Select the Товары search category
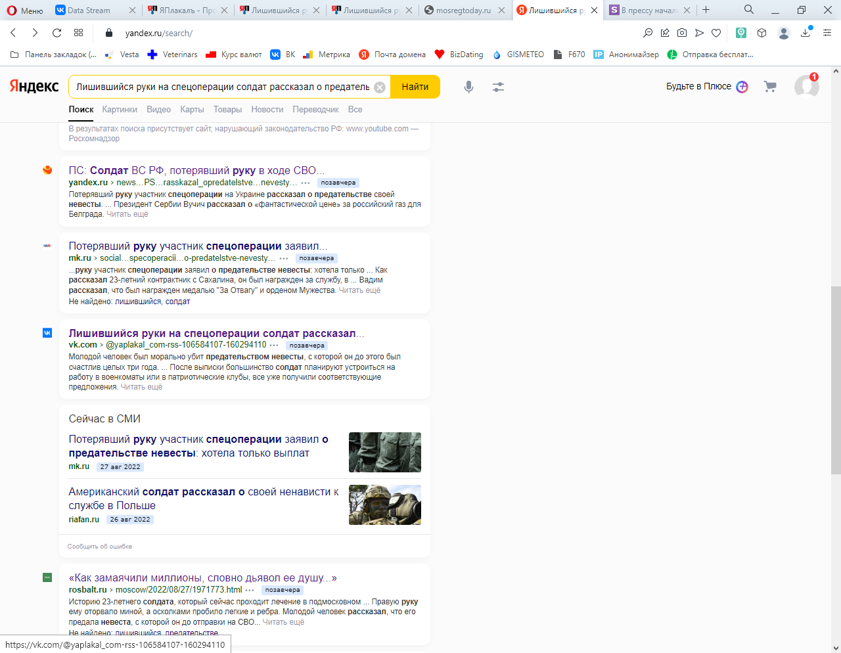 [227, 110]
